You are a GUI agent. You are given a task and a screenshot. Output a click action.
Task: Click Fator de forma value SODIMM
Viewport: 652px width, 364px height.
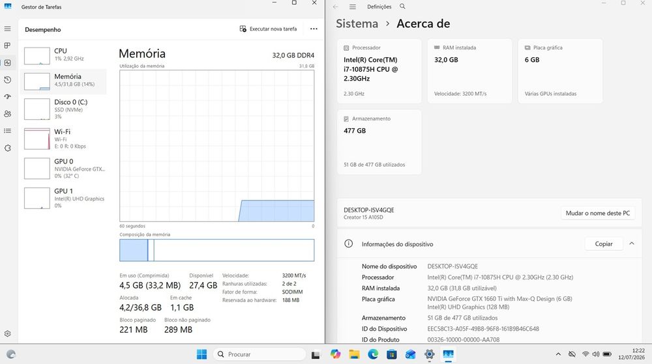(292, 292)
